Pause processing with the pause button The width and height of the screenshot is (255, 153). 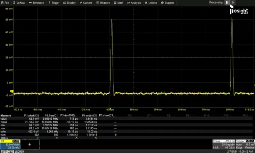[227, 3]
